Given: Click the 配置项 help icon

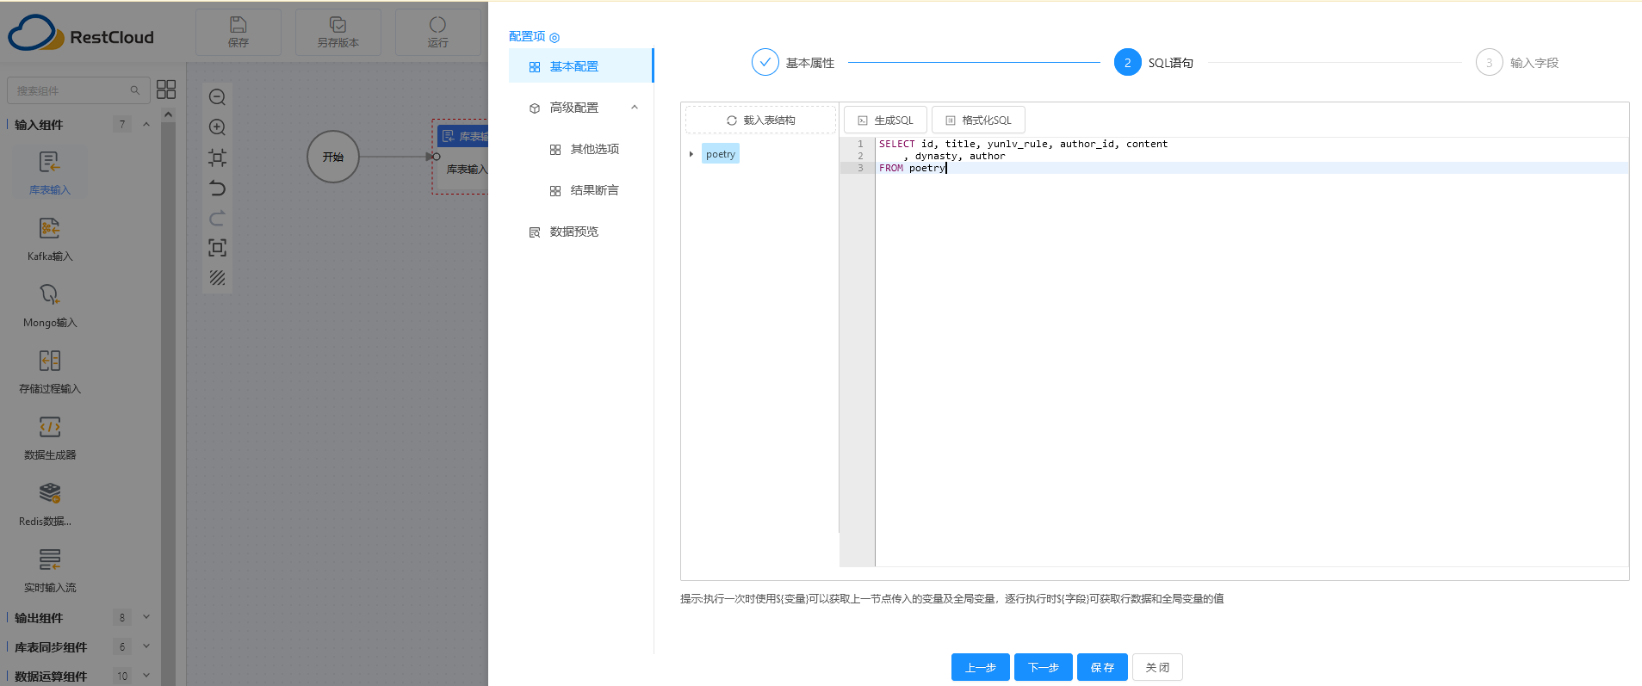Looking at the screenshot, I should [x=555, y=37].
